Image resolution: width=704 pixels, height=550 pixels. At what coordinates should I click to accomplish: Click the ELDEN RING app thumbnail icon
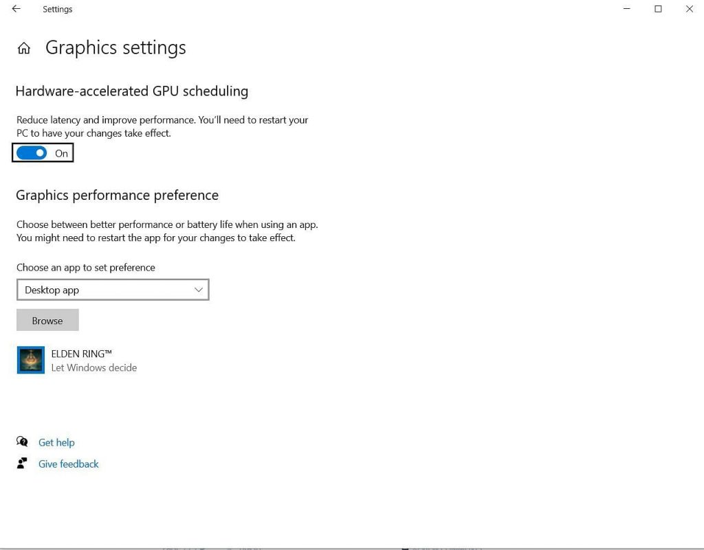coord(30,360)
